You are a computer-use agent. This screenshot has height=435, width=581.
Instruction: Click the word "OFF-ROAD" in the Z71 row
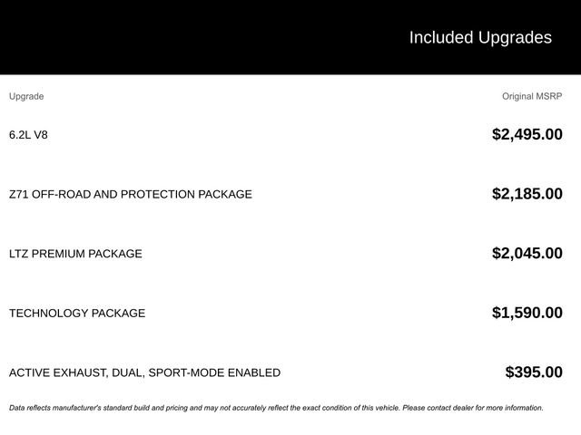coord(64,194)
